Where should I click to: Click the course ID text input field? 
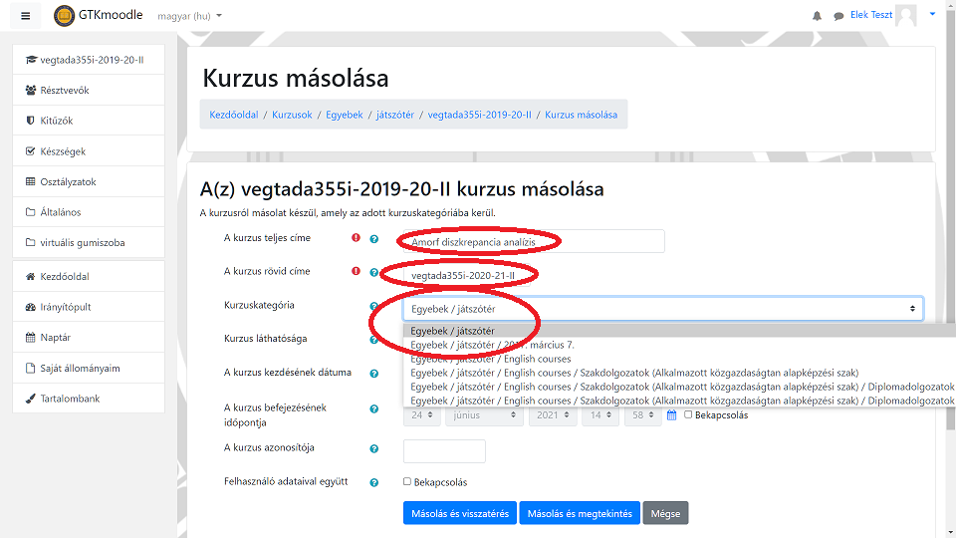pos(444,451)
